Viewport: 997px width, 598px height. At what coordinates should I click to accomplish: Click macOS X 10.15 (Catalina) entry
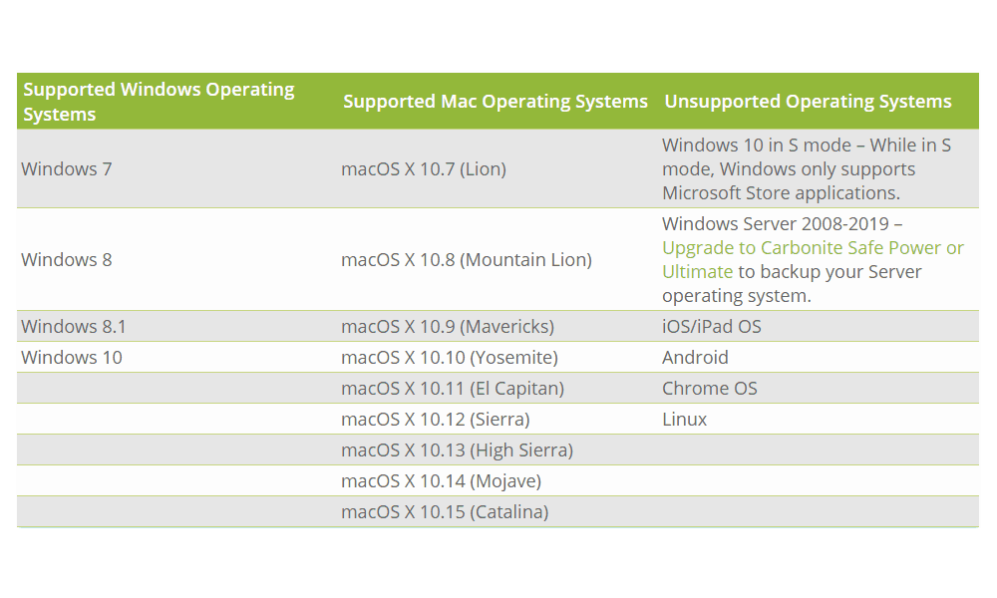tap(445, 512)
